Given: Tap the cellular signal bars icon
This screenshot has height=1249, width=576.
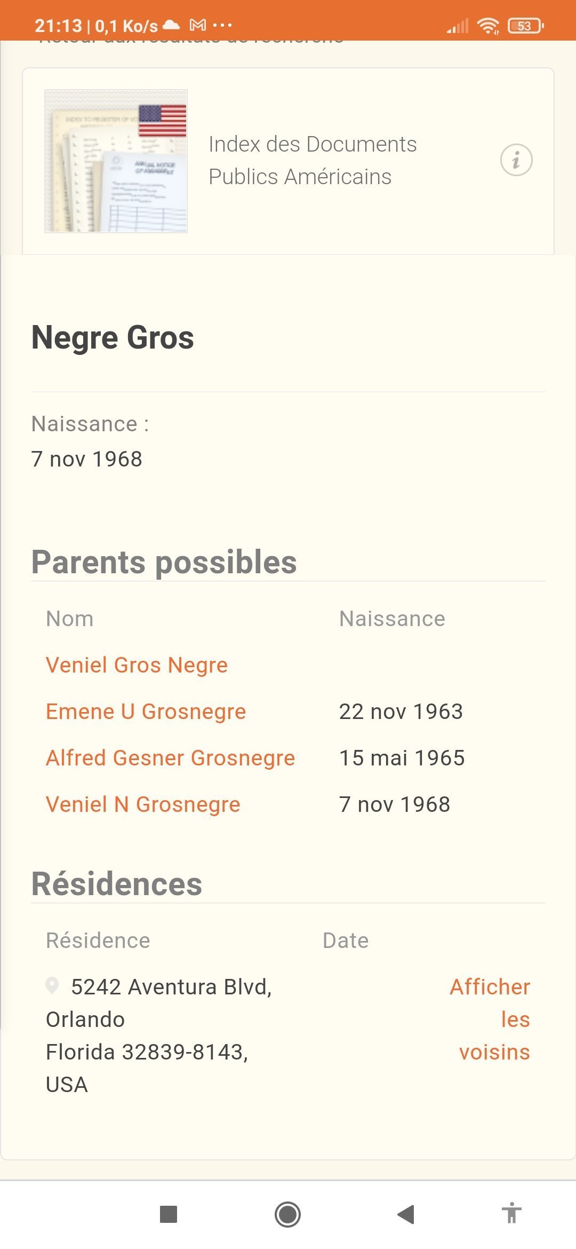Looking at the screenshot, I should pyautogui.click(x=458, y=26).
